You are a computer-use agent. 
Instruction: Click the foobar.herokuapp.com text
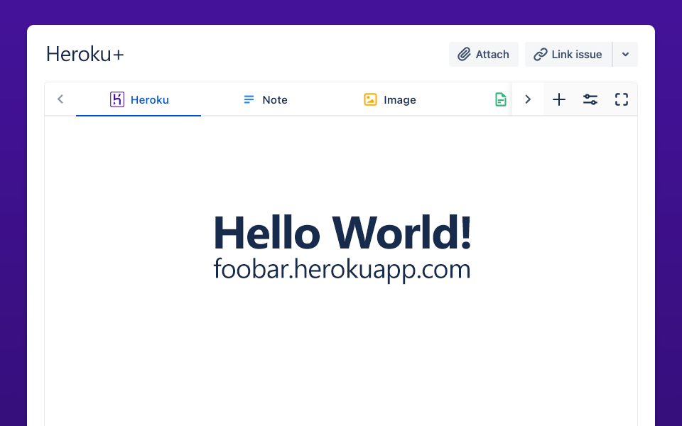[x=342, y=270]
